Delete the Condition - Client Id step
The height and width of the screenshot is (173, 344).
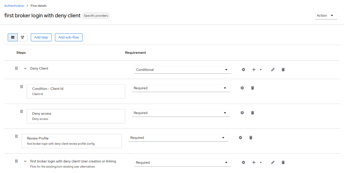pyautogui.click(x=252, y=88)
